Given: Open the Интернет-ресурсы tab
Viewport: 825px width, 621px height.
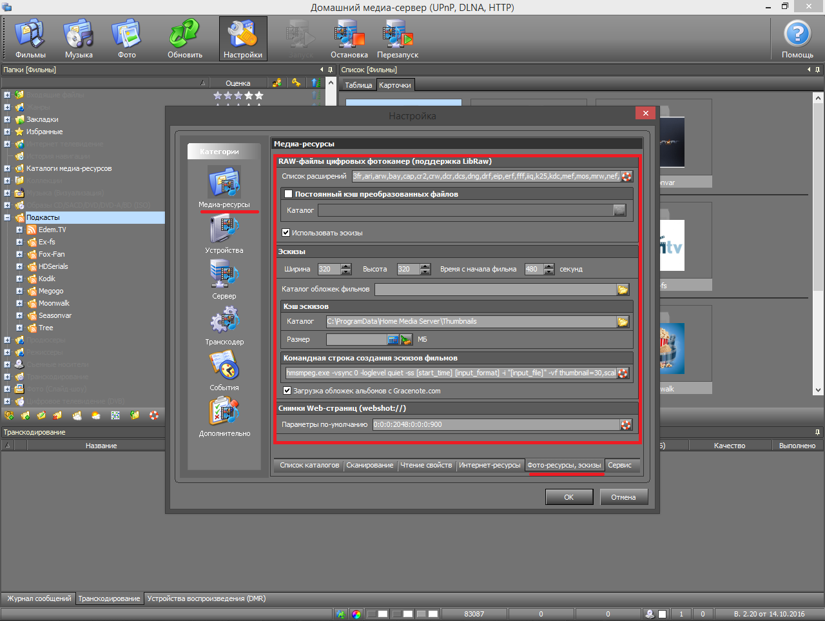Looking at the screenshot, I should click(489, 466).
